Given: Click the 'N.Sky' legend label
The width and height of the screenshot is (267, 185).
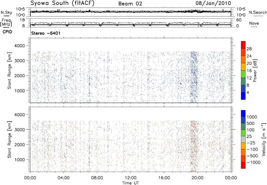Looking at the screenshot, I should click(x=6, y=12).
